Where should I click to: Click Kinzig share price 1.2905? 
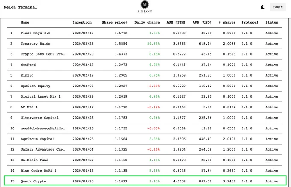[121, 75]
